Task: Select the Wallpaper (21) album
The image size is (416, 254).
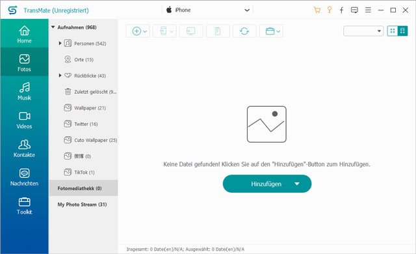Action: 90,108
